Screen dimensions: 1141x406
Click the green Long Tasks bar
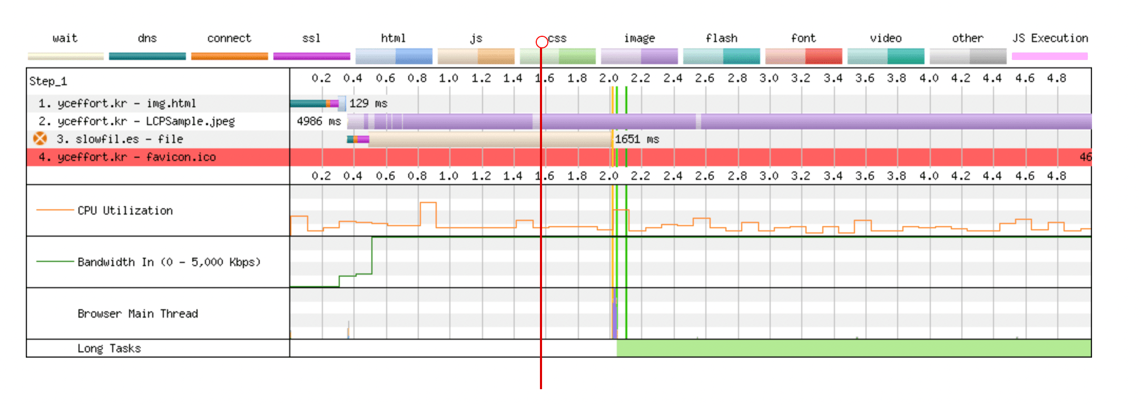coord(853,348)
